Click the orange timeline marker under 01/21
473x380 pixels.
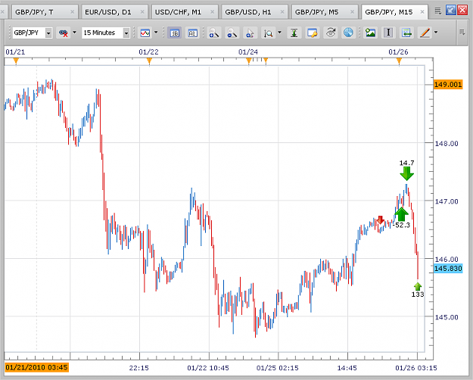click(x=16, y=61)
